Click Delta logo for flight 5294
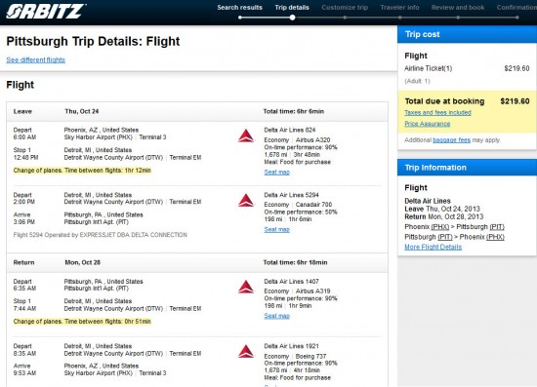 246,201
